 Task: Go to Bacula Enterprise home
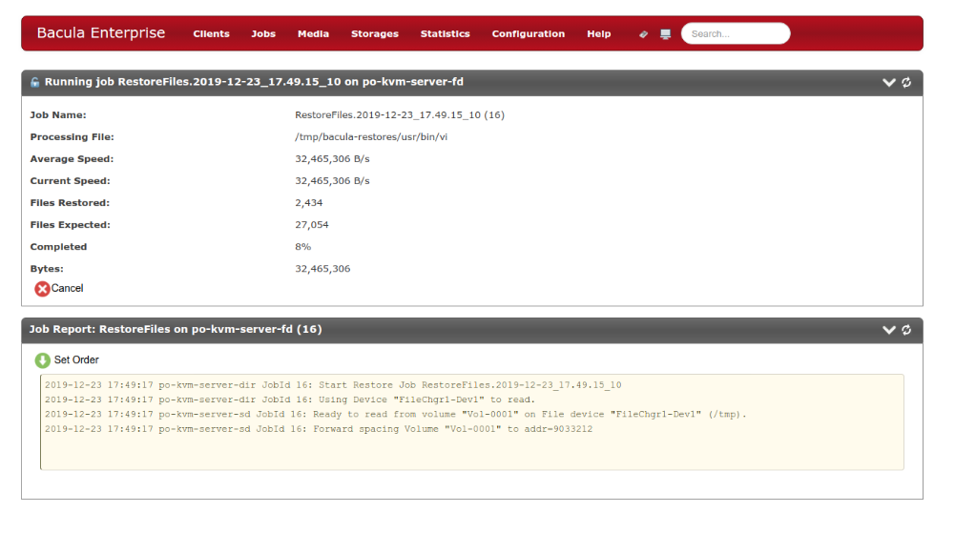101,32
